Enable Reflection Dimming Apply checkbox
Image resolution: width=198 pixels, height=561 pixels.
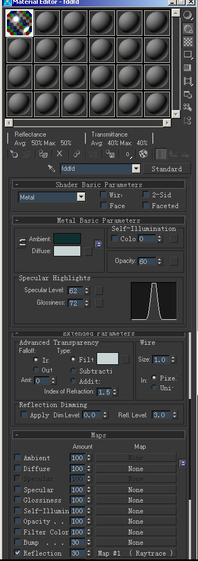click(24, 415)
